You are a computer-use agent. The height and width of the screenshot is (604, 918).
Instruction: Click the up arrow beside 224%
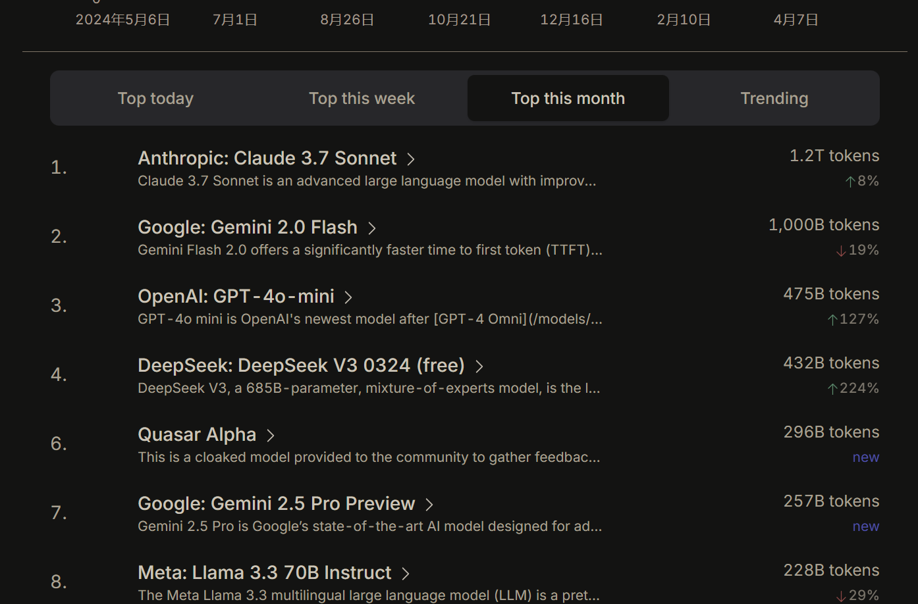832,389
